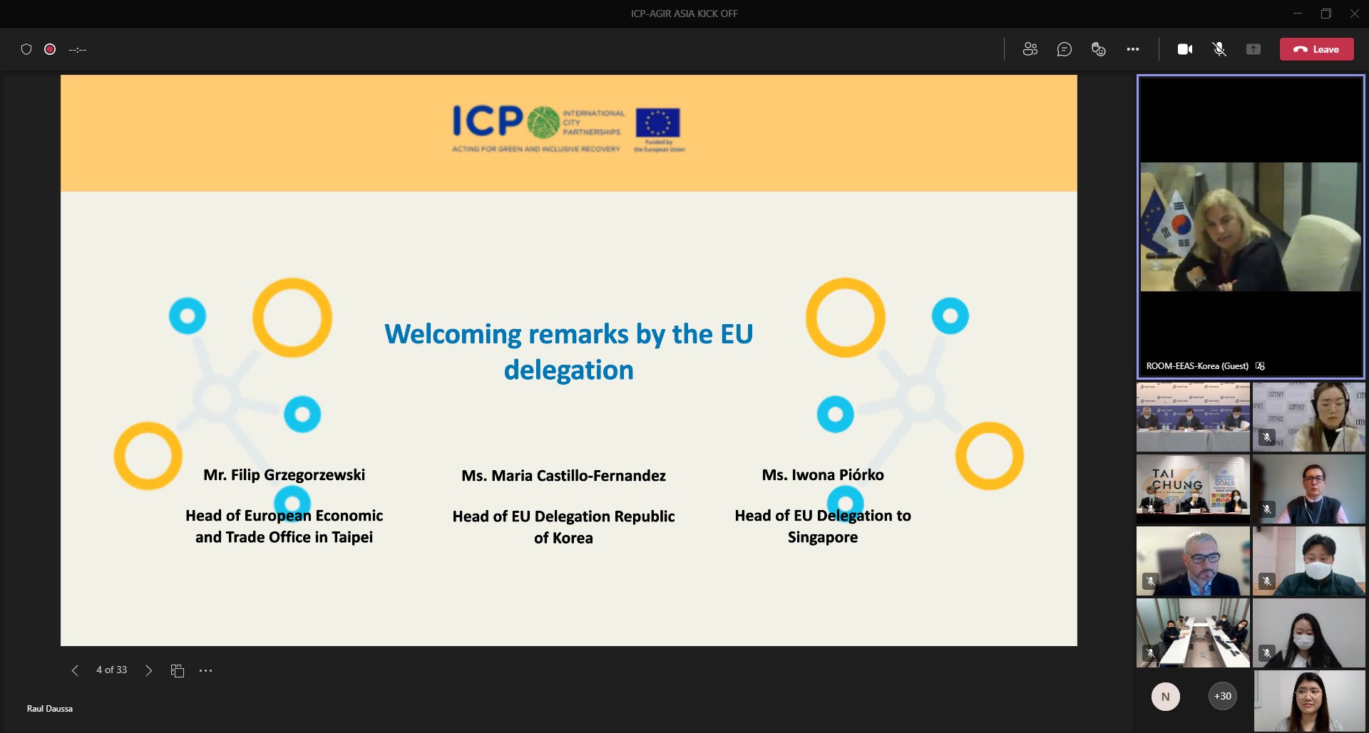Viewport: 1369px width, 733px height.
Task: Click the red recording indicator
Action: pos(50,49)
